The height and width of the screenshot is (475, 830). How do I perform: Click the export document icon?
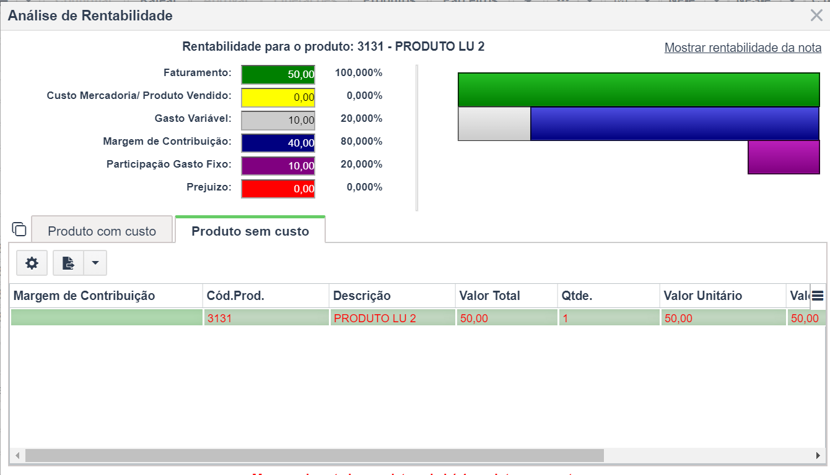click(x=68, y=263)
